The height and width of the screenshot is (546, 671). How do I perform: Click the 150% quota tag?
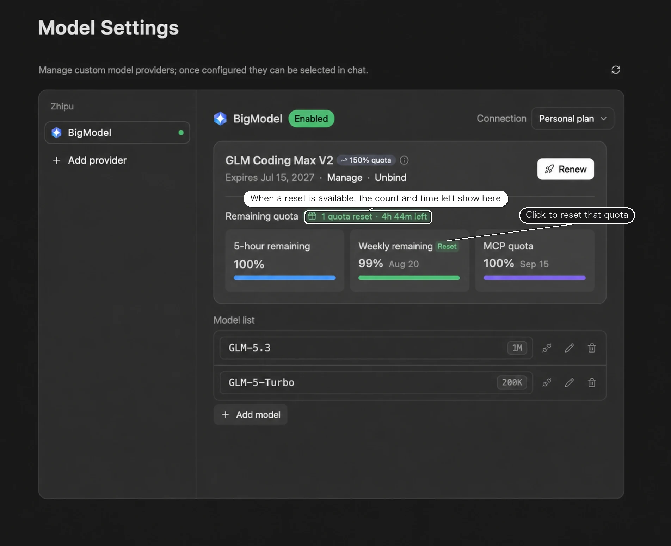[x=366, y=160]
